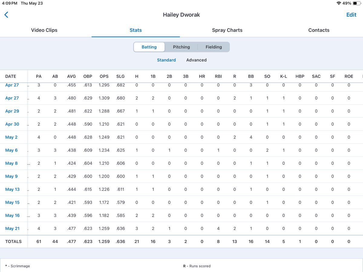Select Standard batting stats view
The width and height of the screenshot is (363, 272).
(166, 60)
